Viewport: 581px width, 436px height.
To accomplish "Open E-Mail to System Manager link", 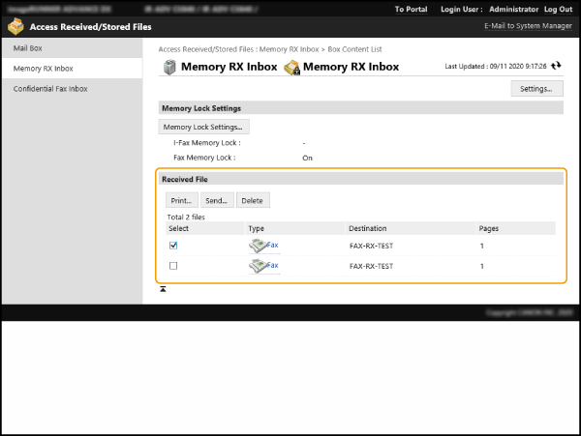I will [x=528, y=26].
